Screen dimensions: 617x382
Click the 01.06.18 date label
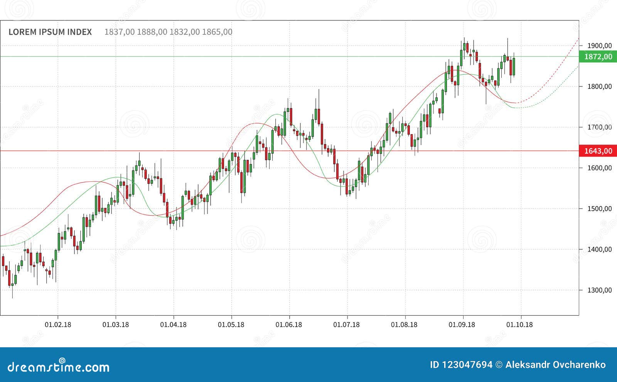point(289,325)
